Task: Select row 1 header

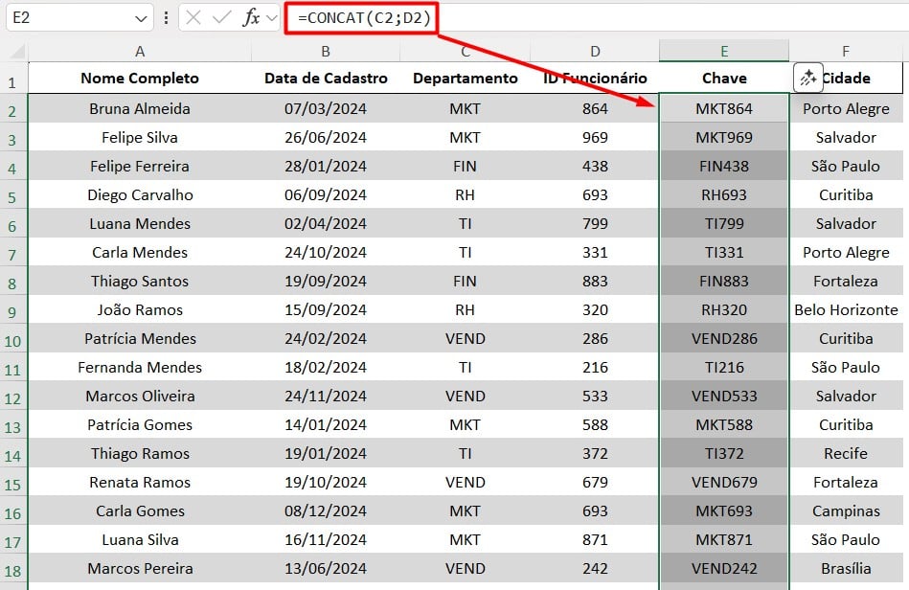Action: 13,80
